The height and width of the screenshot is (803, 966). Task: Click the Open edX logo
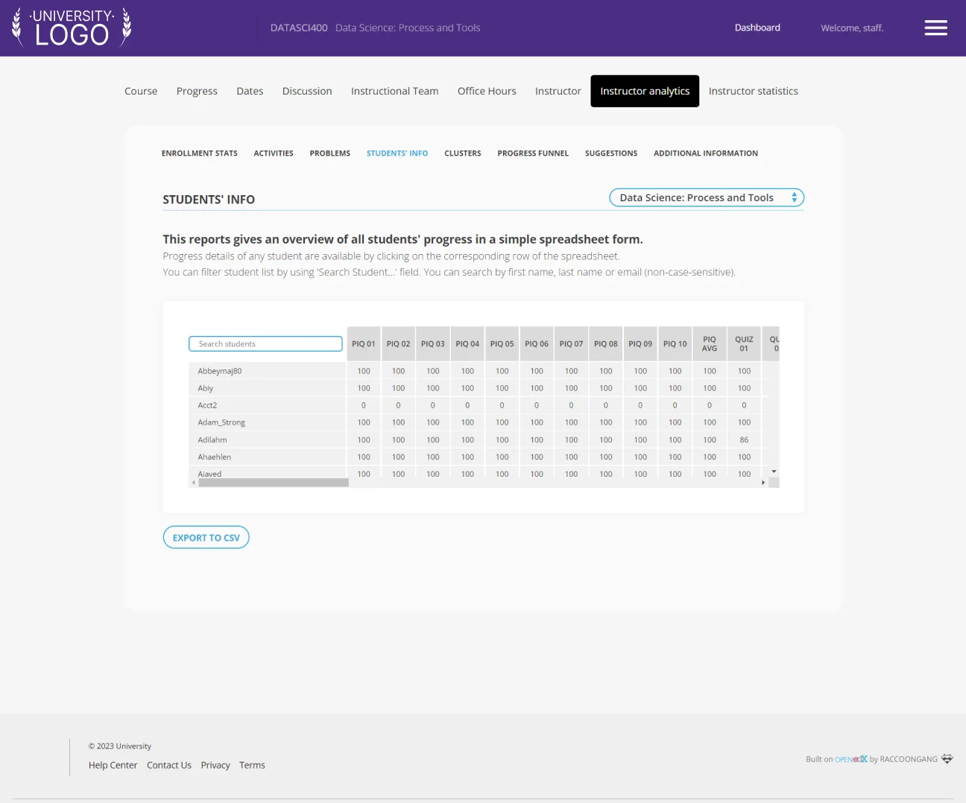click(851, 759)
